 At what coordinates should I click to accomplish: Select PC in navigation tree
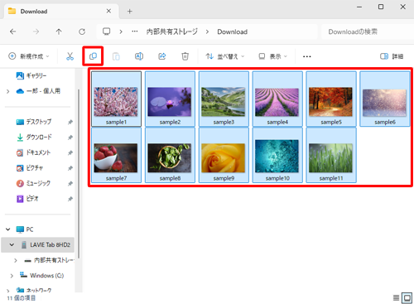25,229
